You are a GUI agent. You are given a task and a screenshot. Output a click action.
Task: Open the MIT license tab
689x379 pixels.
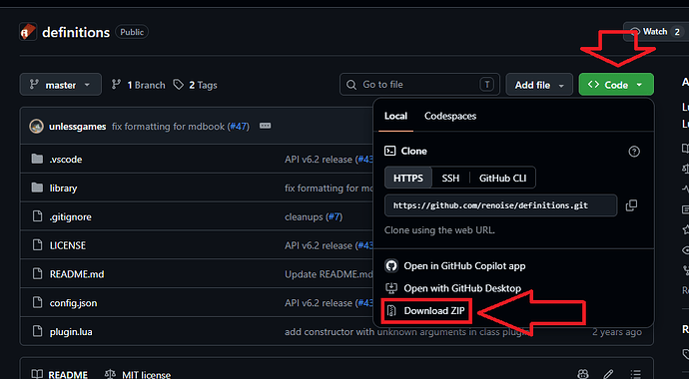click(138, 374)
